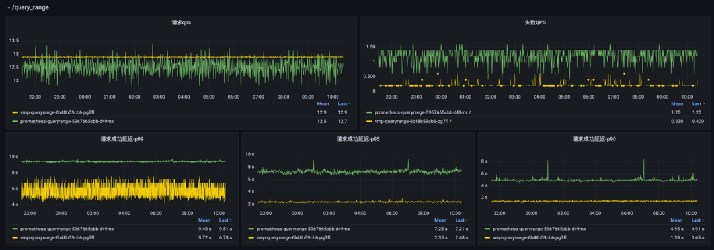714x250 pixels.
Task: Sort 请求qps legend by Mean column
Action: (323, 104)
